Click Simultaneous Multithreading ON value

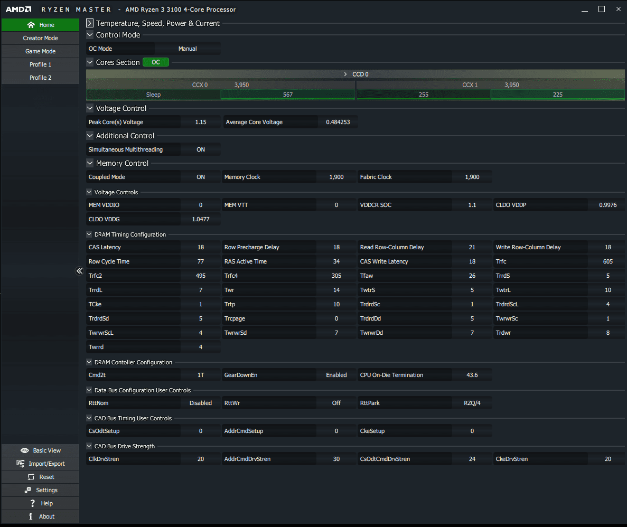(201, 149)
